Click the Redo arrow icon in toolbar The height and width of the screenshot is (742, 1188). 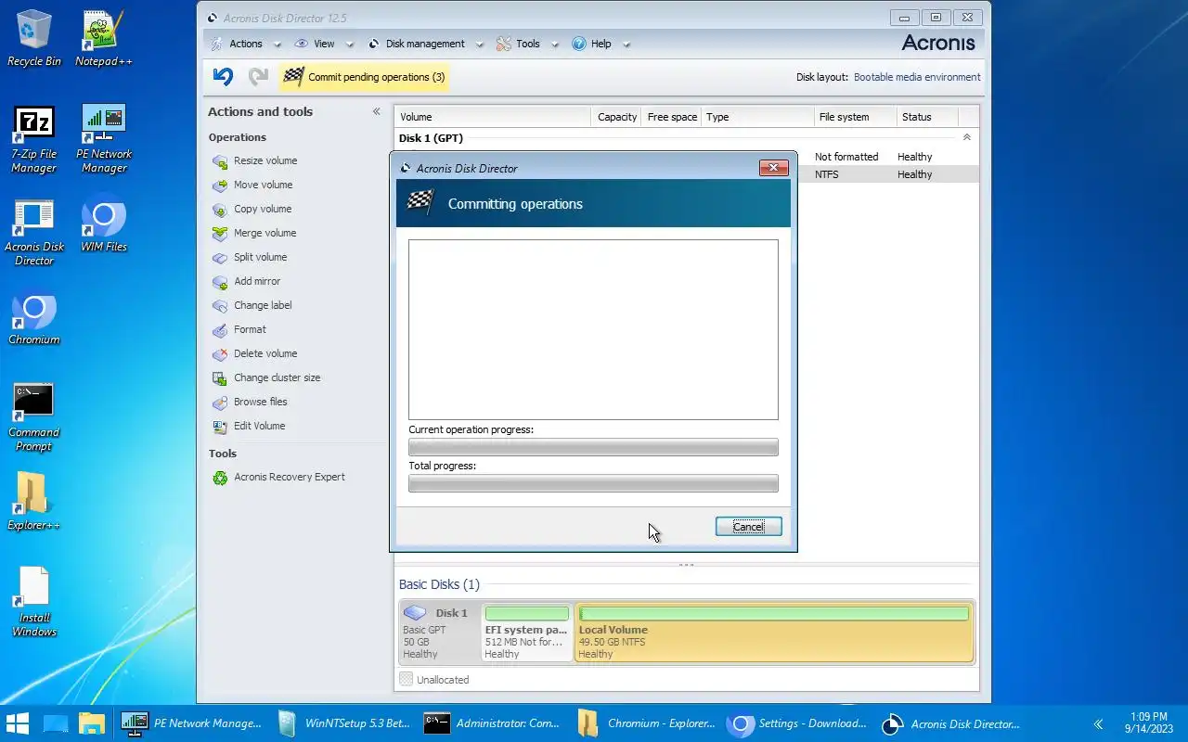pyautogui.click(x=258, y=77)
